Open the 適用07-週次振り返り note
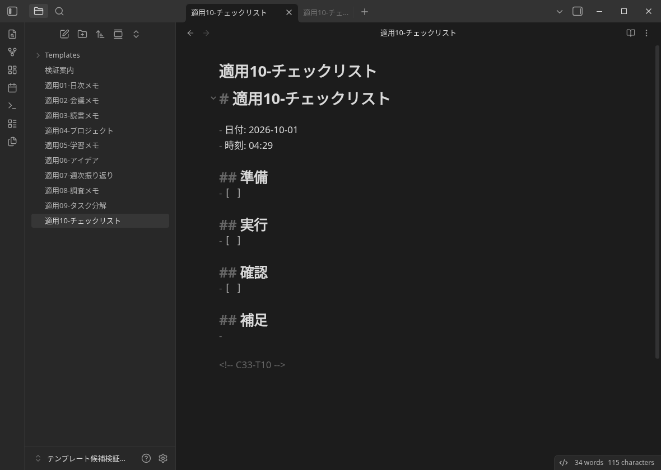Screen dimensions: 661x470 100,176
